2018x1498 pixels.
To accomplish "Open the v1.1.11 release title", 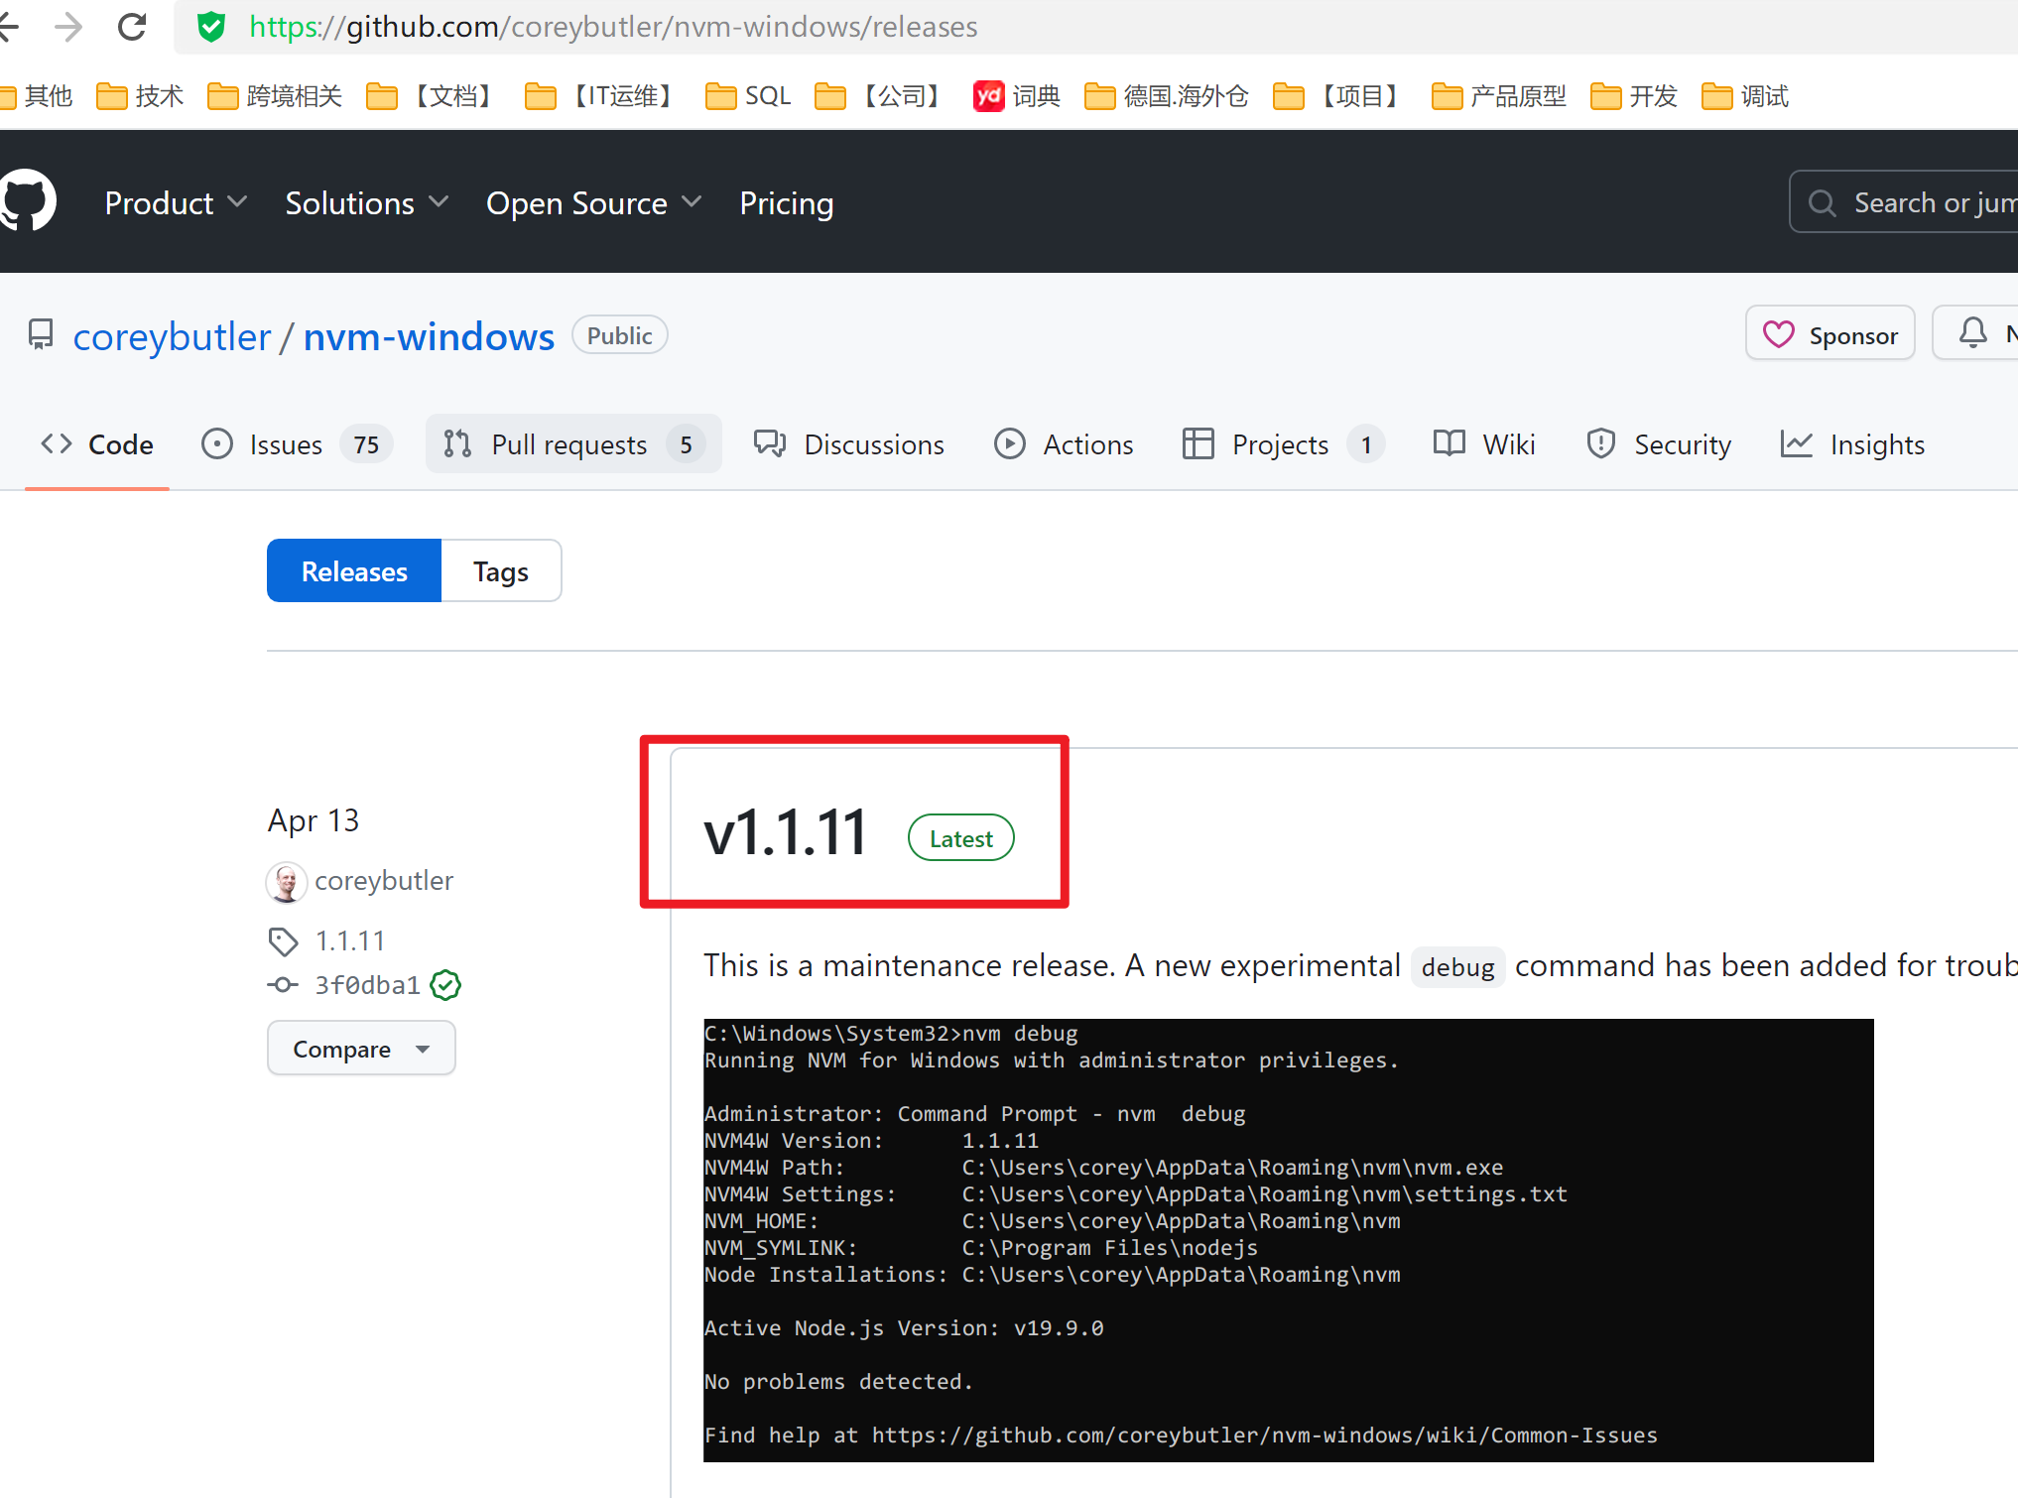I will pyautogui.click(x=786, y=831).
